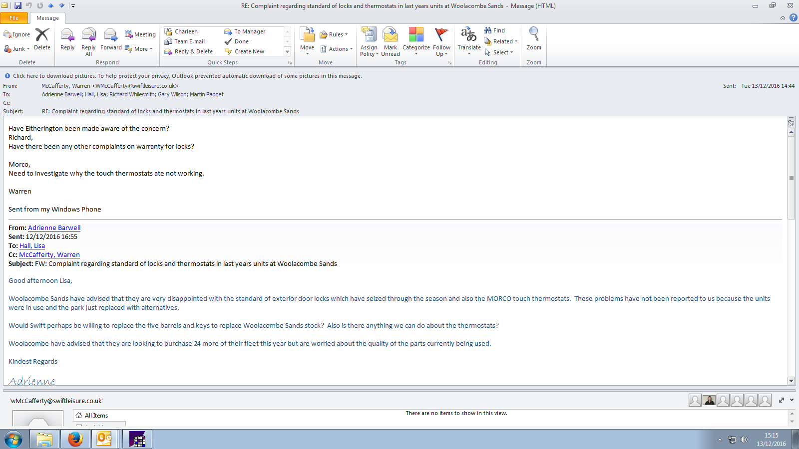Expand the Quick Steps gallery
The height and width of the screenshot is (449, 799).
287,51
